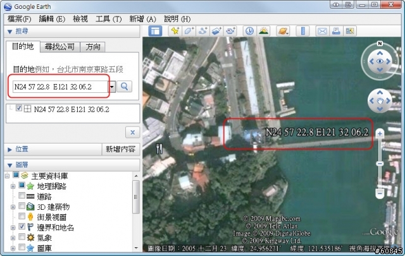Uncheck the 邊界和地名 layer checkbox
Viewport: 405px width, 256px height.
click(x=22, y=226)
